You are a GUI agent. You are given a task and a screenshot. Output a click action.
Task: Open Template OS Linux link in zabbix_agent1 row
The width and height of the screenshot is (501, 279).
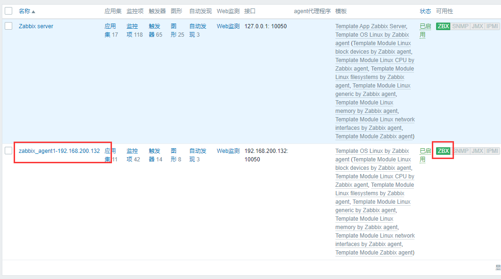coord(372,151)
